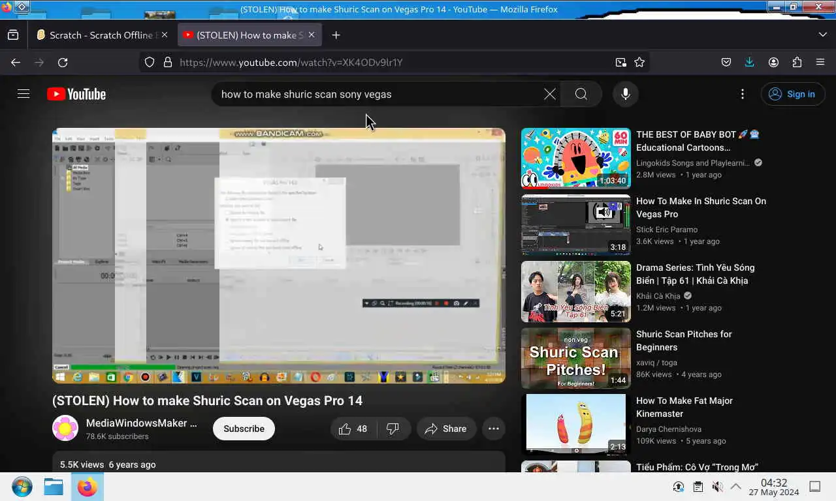Like the video with 48 likes

(353, 429)
